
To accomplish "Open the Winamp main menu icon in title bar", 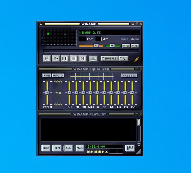I will point(40,24).
